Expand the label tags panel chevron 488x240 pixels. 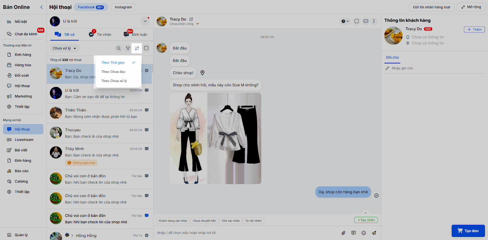pyautogui.click(x=365, y=213)
